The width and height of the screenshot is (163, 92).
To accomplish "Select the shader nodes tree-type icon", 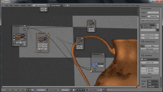I will [27, 90].
